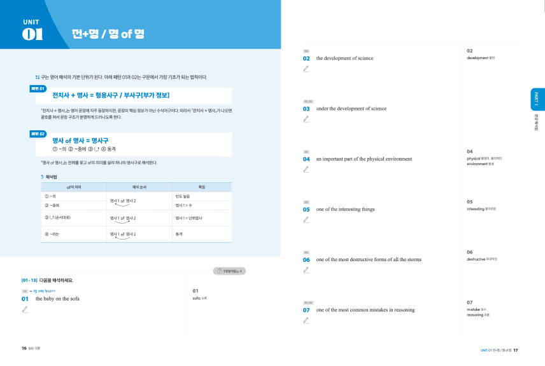Click the 패턴 01 label badge
This screenshot has width=545, height=366.
pos(38,89)
